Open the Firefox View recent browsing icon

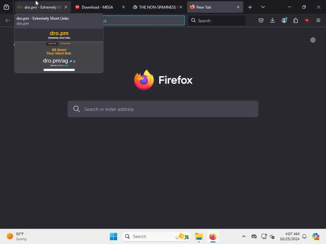(6, 7)
